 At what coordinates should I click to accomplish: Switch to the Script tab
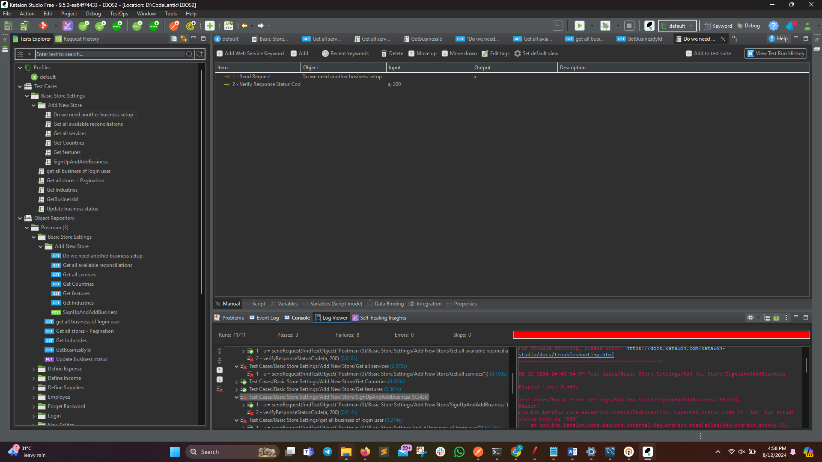(x=255, y=304)
